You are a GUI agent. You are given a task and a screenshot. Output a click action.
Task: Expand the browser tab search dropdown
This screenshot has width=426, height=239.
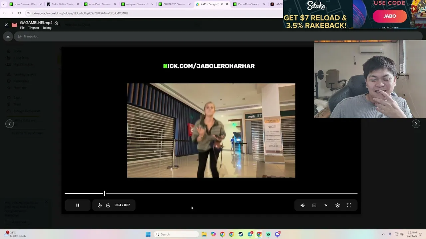(x=4, y=4)
